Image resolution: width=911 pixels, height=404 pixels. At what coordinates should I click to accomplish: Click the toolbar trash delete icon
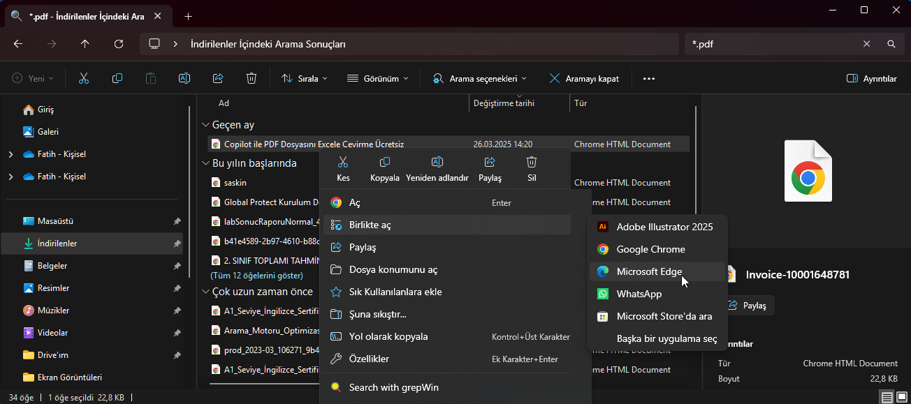[252, 79]
